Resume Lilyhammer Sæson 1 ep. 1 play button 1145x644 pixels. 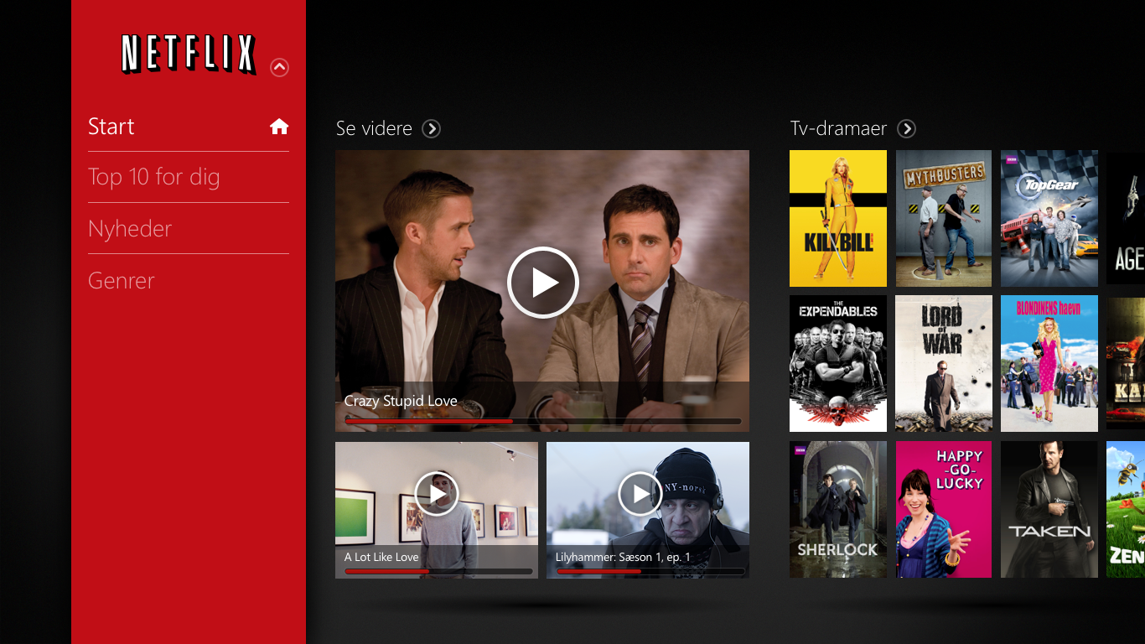(640, 495)
